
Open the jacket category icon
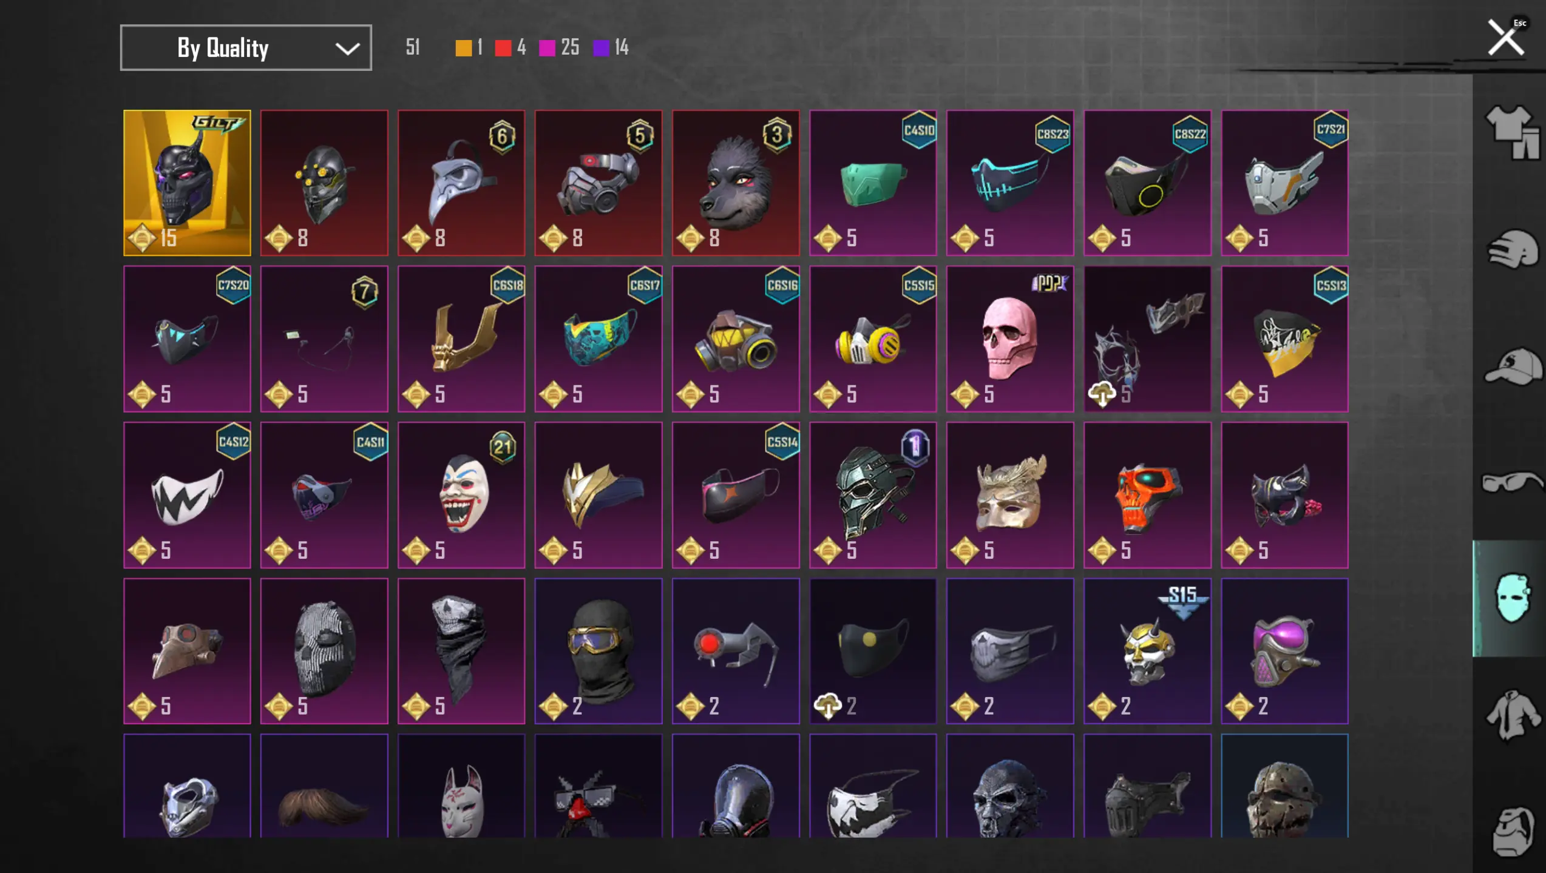click(x=1511, y=715)
